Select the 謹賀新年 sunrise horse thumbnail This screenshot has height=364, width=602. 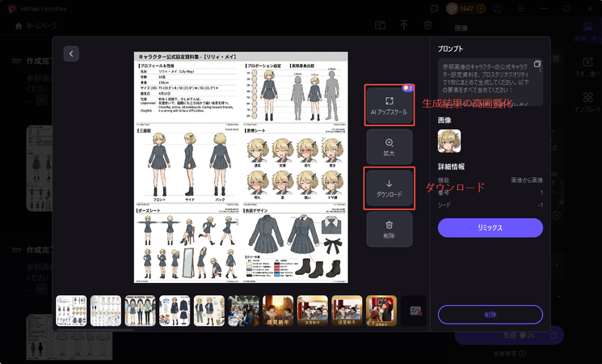coord(278,311)
